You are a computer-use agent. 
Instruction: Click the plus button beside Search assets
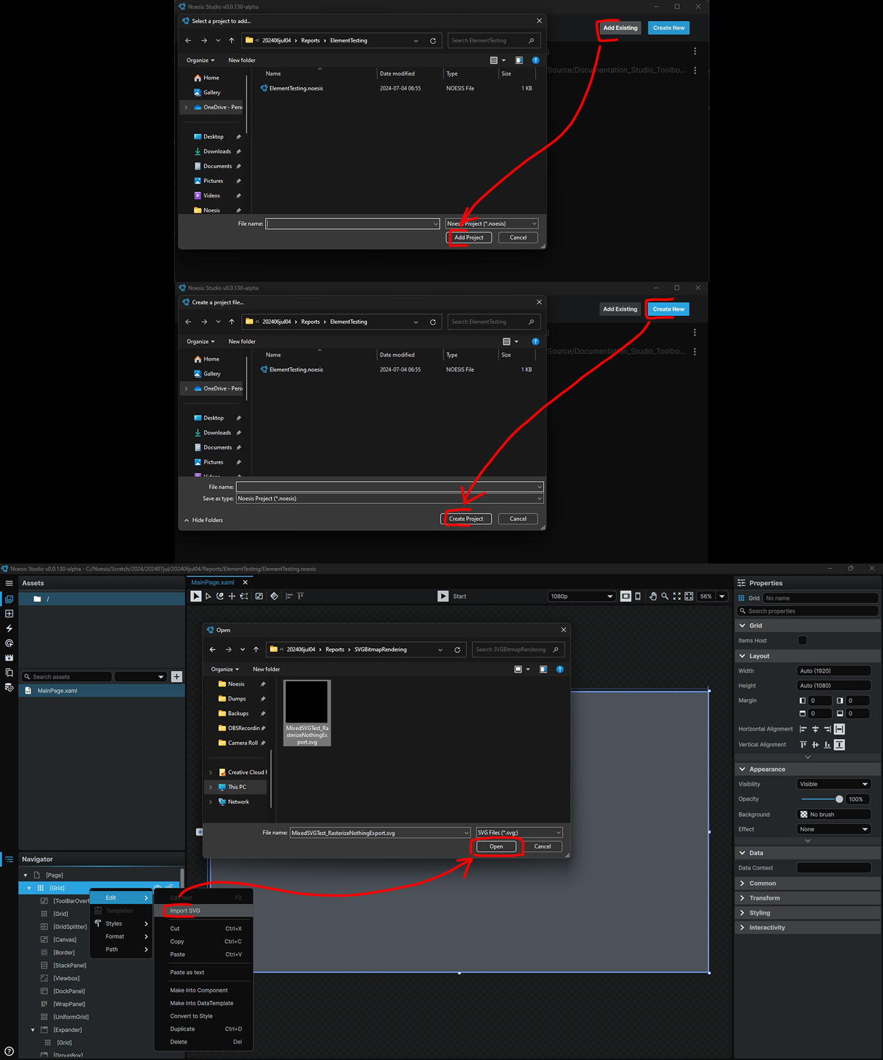point(177,676)
